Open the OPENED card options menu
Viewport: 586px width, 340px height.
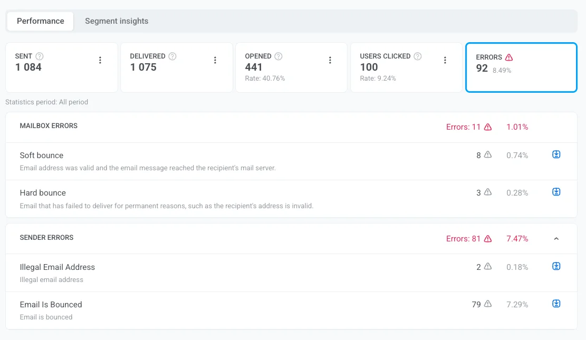(330, 60)
